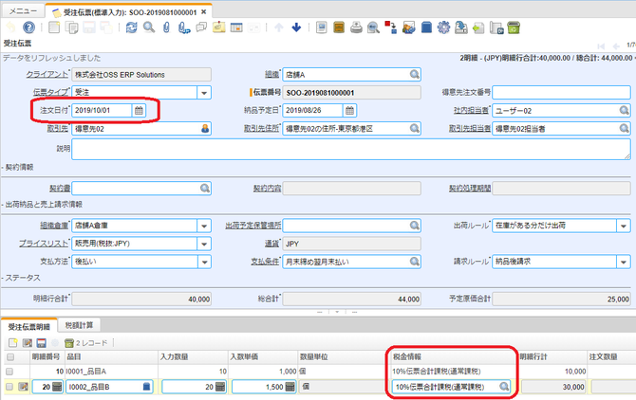The width and height of the screenshot is (636, 400).
Task: Click the green trash delete toolbar icon
Action: point(514,27)
